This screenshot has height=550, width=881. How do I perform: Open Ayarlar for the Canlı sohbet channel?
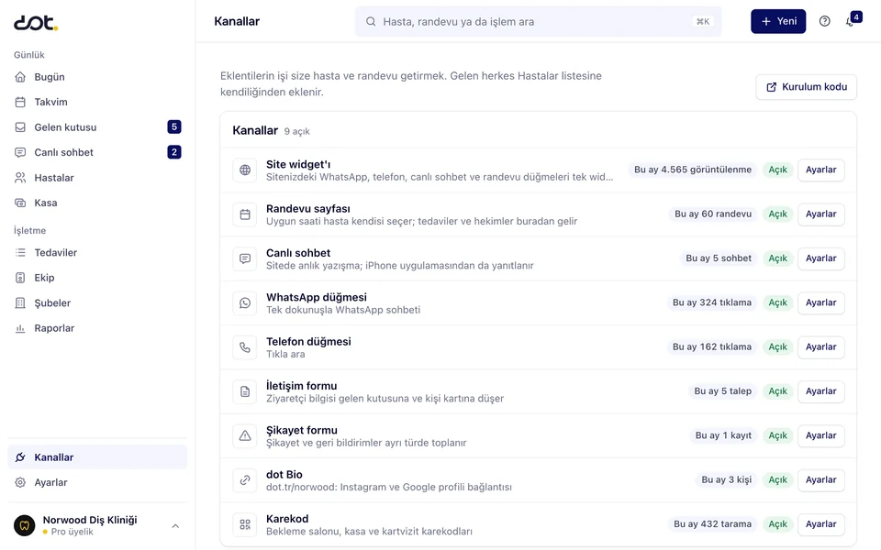[820, 258]
